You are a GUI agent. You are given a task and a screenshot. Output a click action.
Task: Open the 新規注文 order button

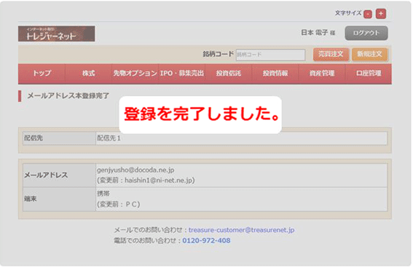[369, 54]
